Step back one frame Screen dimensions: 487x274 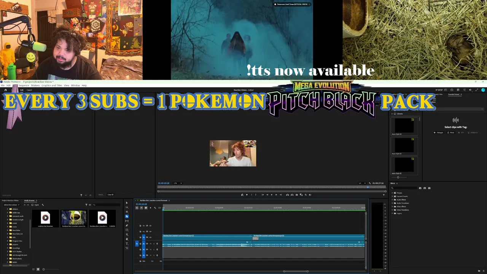click(x=267, y=195)
